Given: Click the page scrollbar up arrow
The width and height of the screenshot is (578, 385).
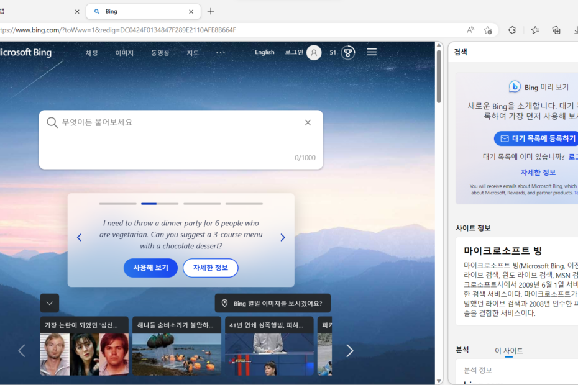Looking at the screenshot, I should click(x=439, y=45).
